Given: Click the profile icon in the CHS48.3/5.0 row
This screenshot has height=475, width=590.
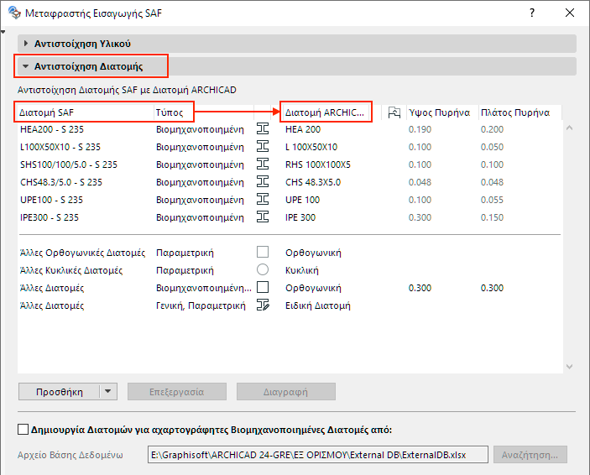Looking at the screenshot, I should [263, 182].
